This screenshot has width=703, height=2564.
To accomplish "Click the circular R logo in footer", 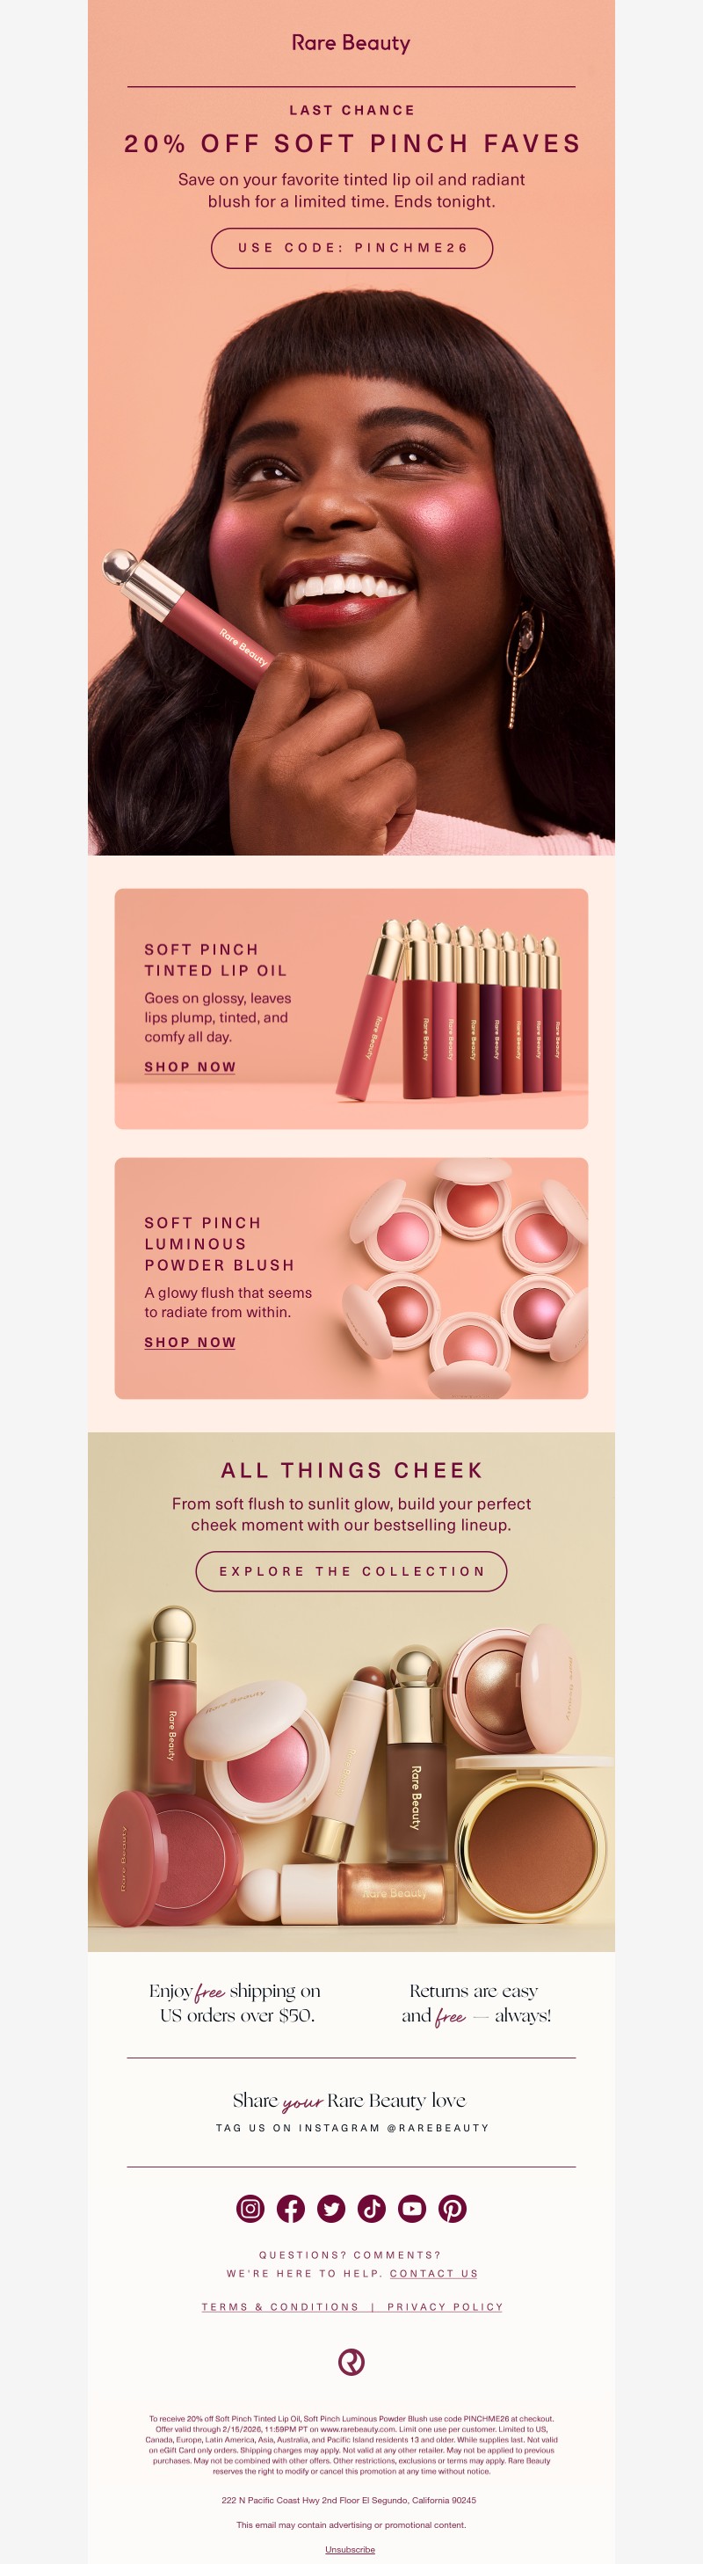I will point(351,2362).
